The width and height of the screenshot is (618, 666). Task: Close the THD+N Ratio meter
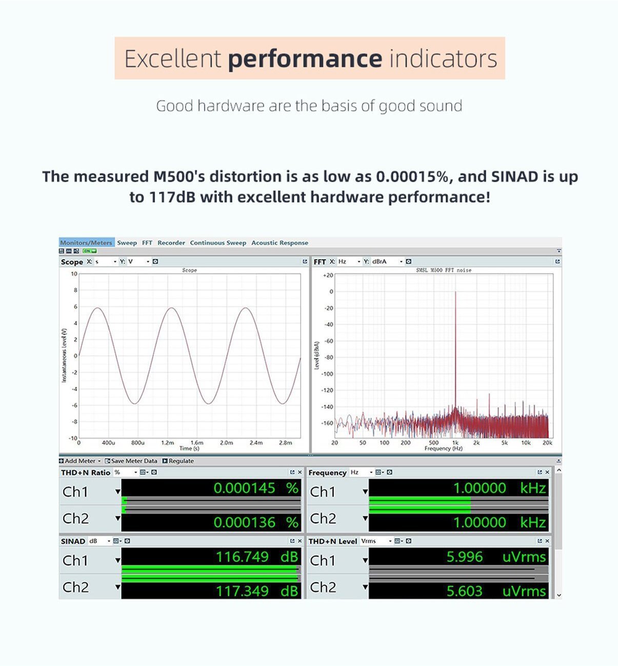click(x=300, y=472)
